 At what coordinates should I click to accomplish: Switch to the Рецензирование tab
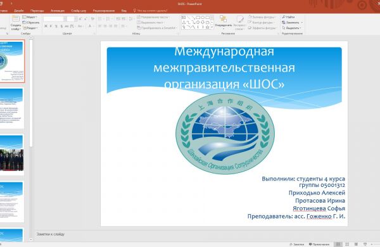tap(104, 11)
